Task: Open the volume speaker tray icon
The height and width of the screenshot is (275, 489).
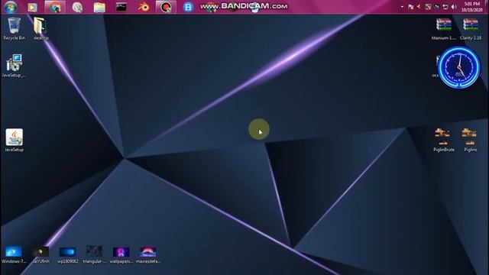Action: tap(454, 7)
